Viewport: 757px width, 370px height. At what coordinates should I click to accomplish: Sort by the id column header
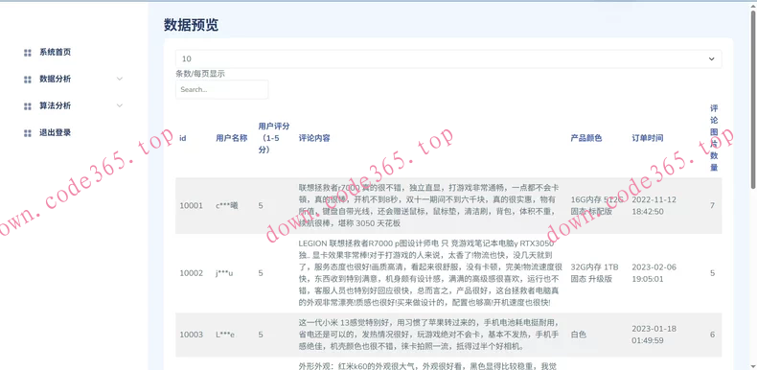[183, 138]
